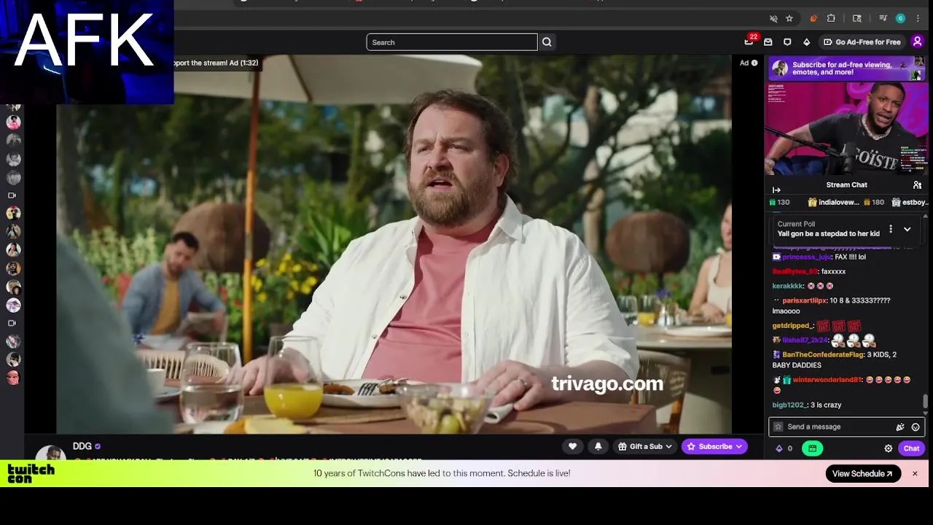
Task: Toggle notifications with the bell button
Action: (598, 446)
